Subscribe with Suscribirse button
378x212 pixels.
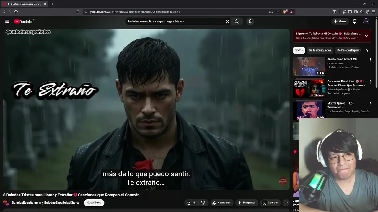tap(94, 203)
